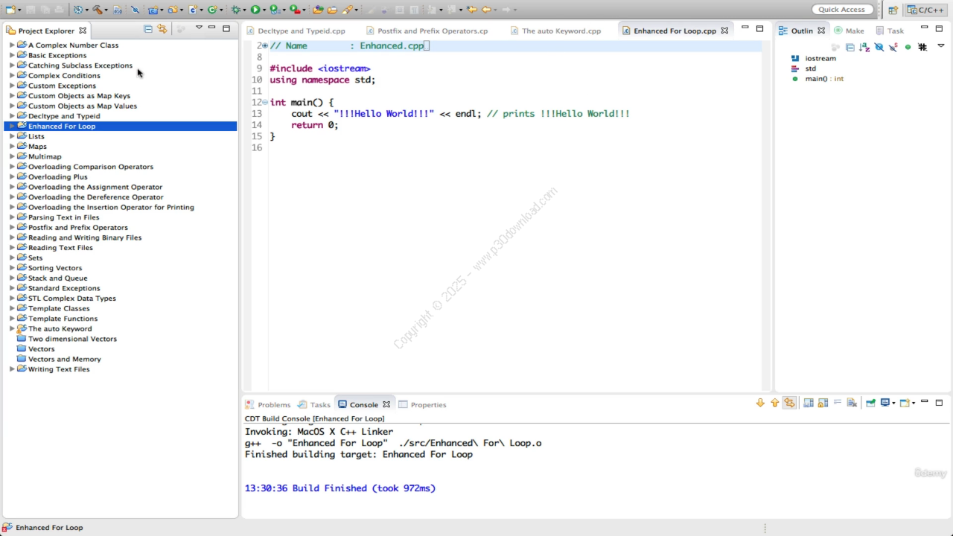Click the Quick Access search field
The width and height of the screenshot is (953, 536).
pos(842,10)
